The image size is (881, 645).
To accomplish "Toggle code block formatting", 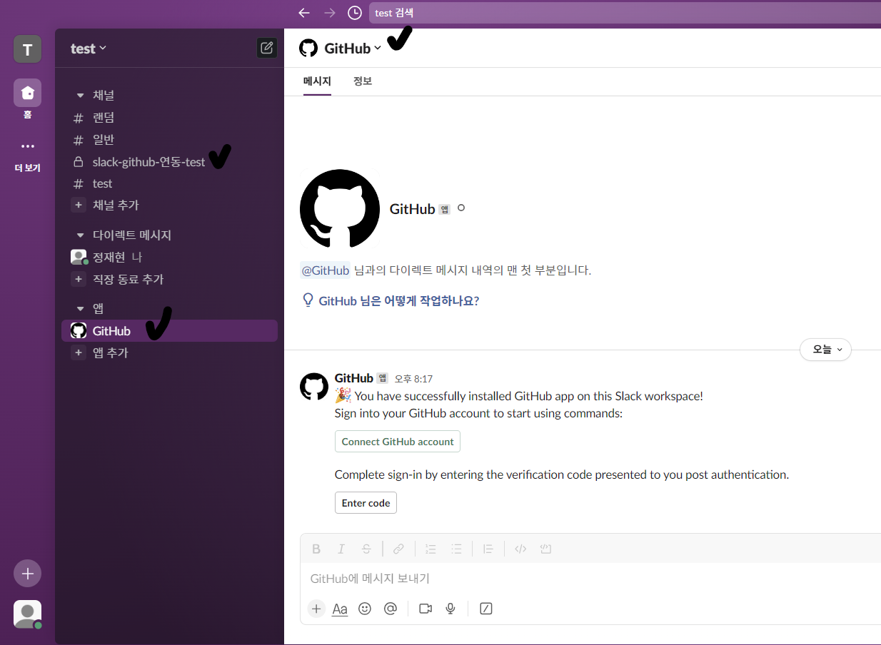I will (546, 549).
